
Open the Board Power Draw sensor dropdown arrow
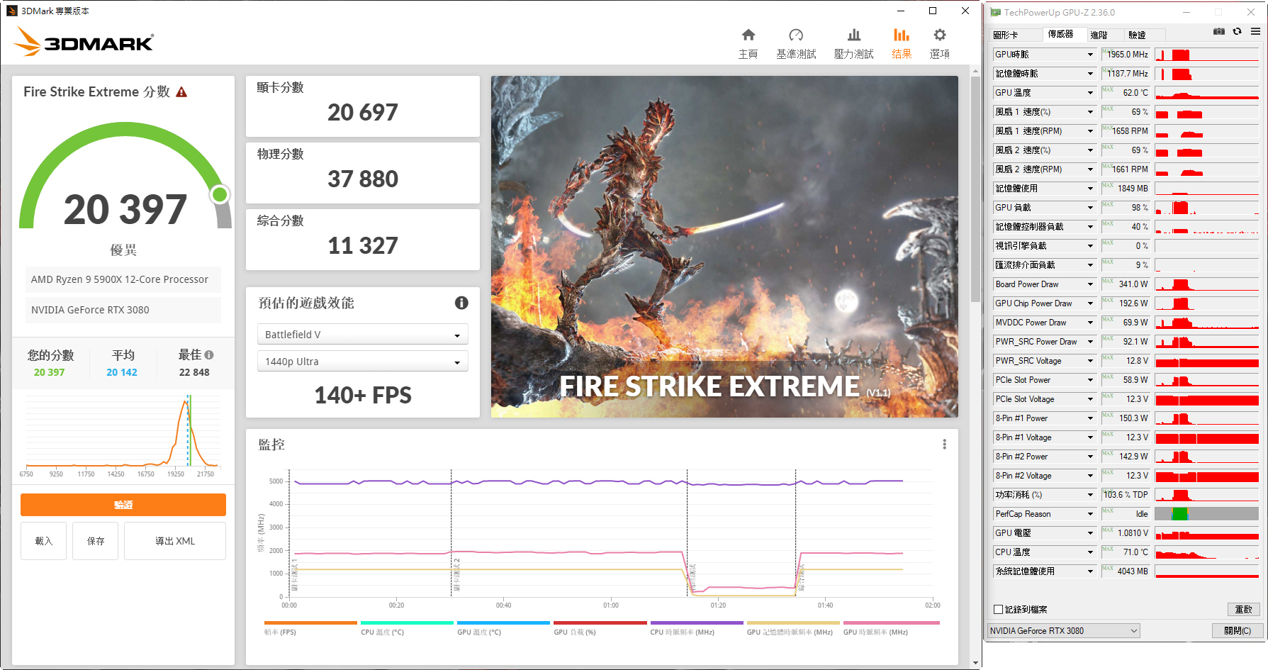click(1090, 284)
